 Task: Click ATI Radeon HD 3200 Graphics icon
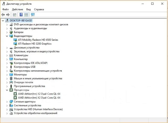(15, 44)
